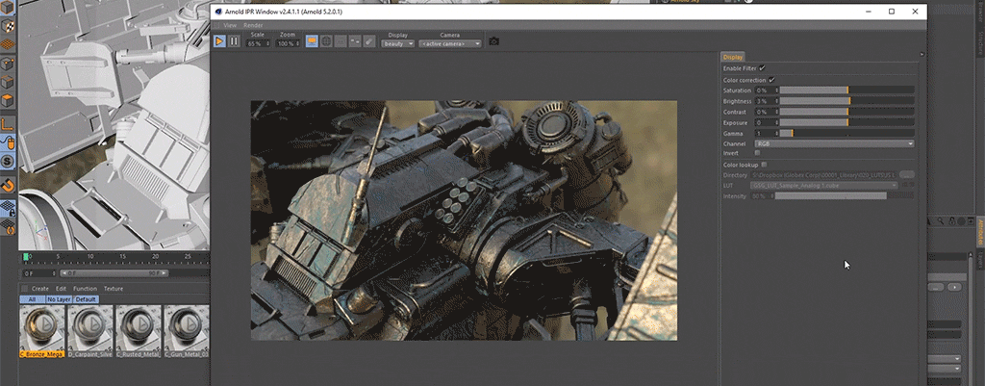Click the Display panel options arrow

click(922, 54)
